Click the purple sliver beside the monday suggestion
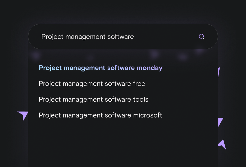The image size is (246, 167). point(219,73)
